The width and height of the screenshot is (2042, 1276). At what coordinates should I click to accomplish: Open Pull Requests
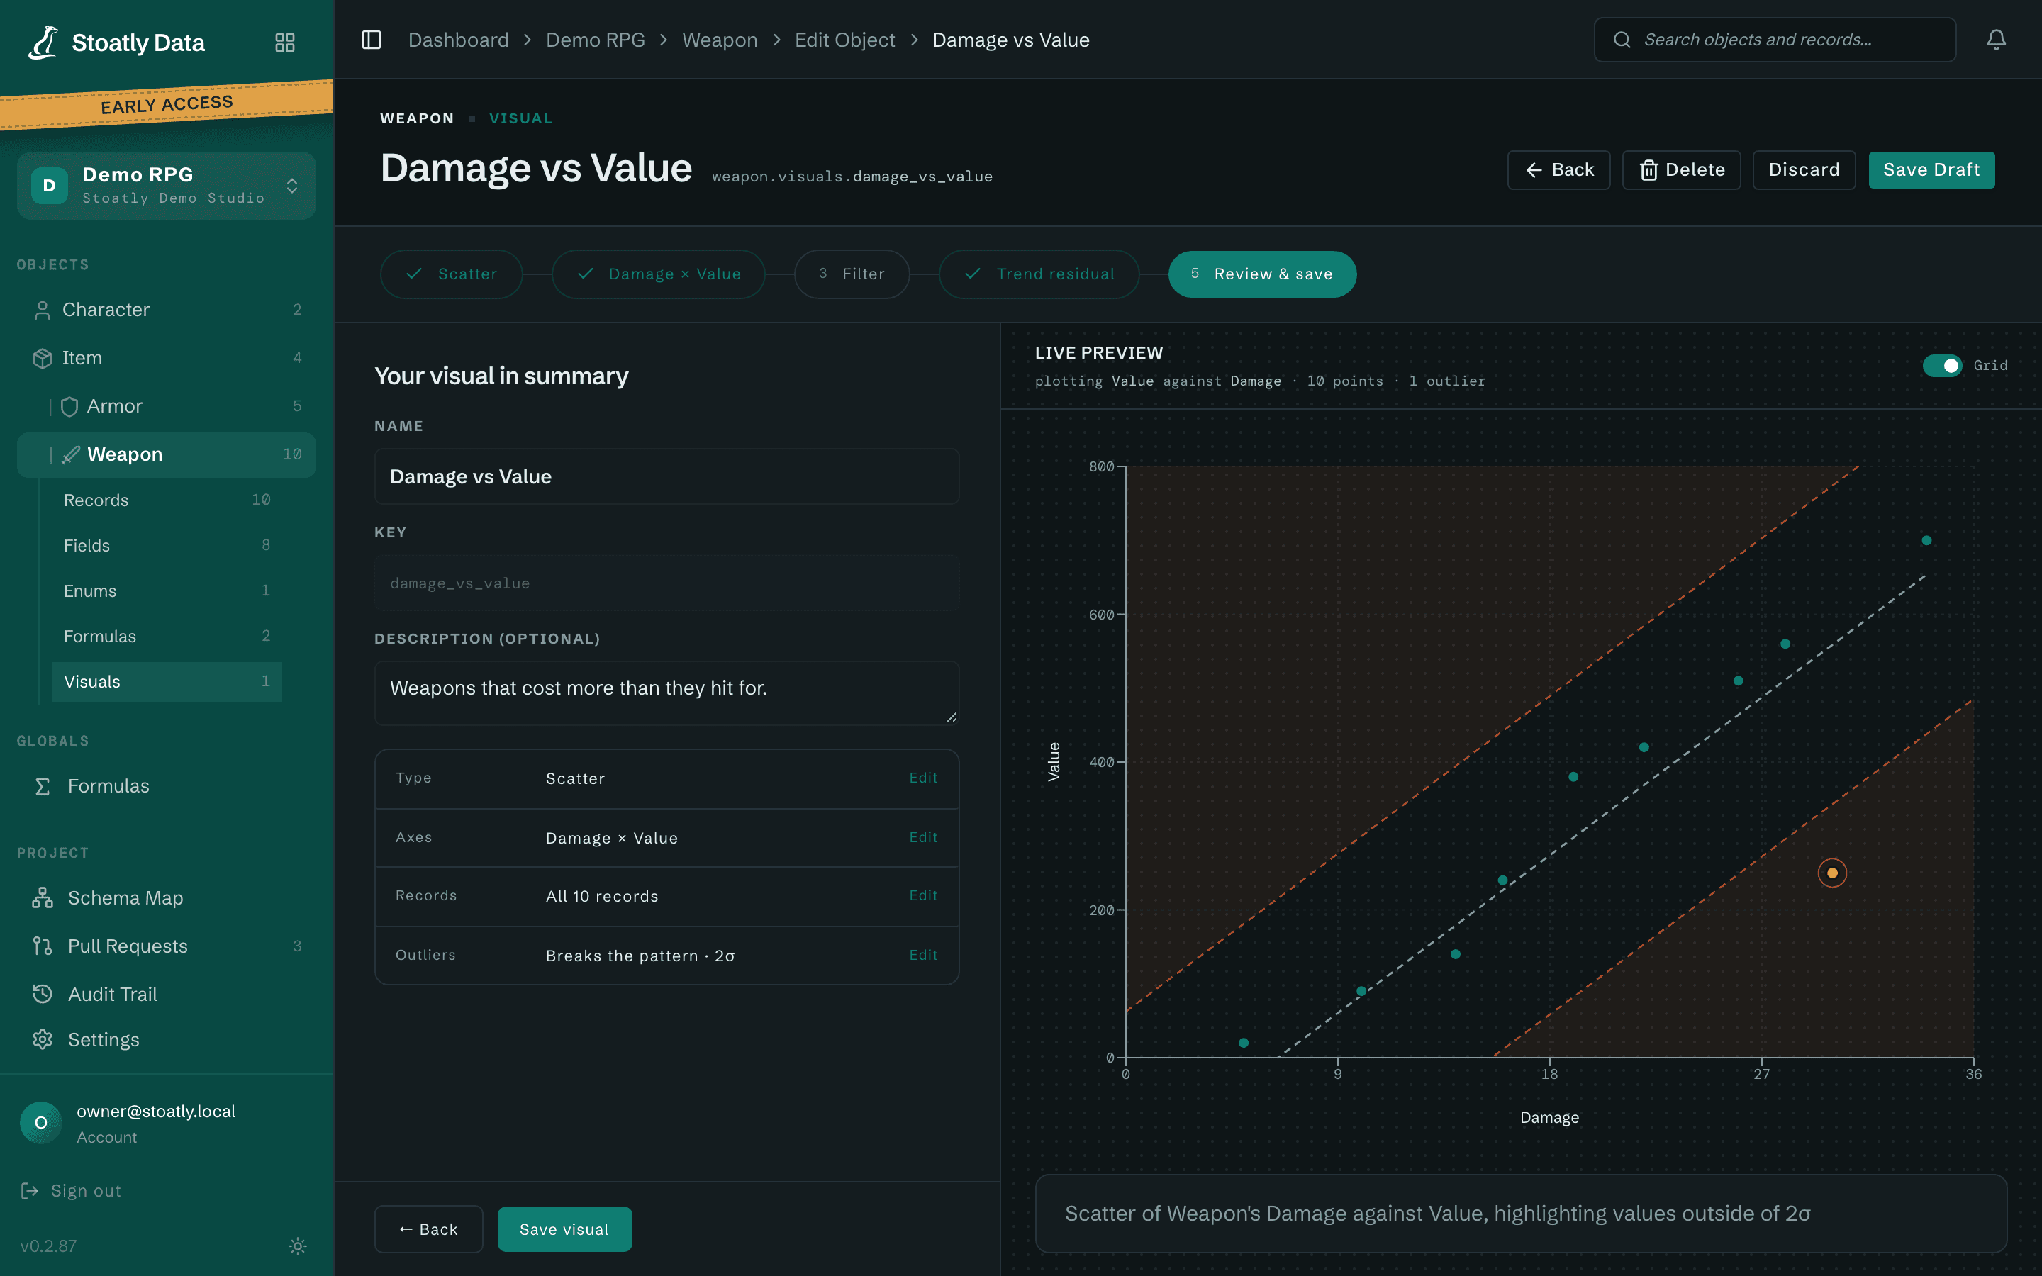tap(166, 946)
